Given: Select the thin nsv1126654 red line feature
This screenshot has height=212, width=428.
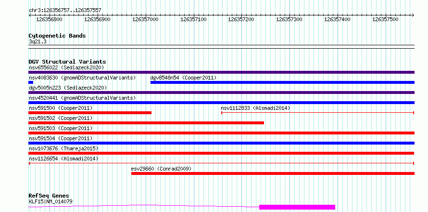Looking at the screenshot, I should (x=221, y=163).
